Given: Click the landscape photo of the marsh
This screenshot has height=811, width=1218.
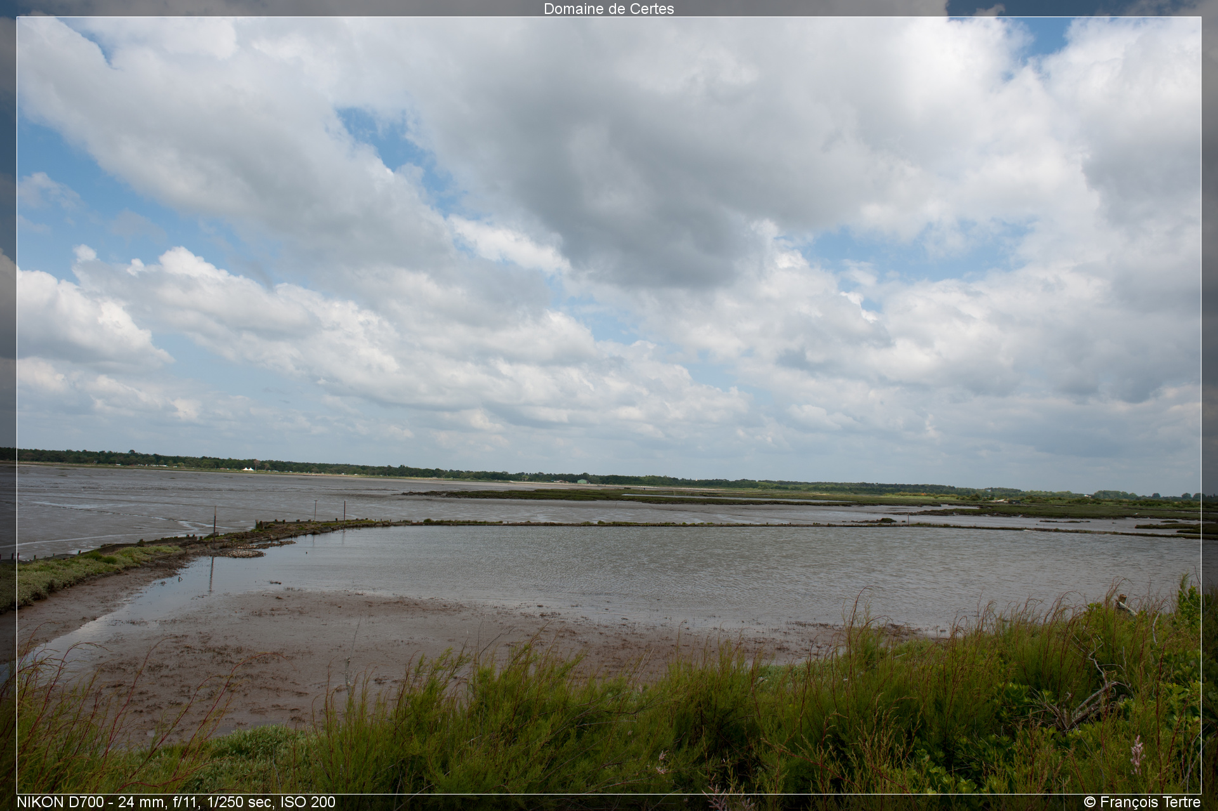Looking at the screenshot, I should coord(609,406).
